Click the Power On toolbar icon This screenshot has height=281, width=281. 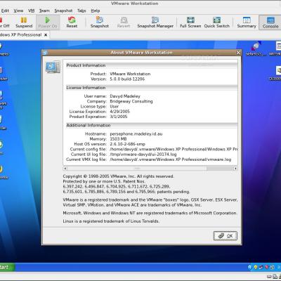click(48, 22)
